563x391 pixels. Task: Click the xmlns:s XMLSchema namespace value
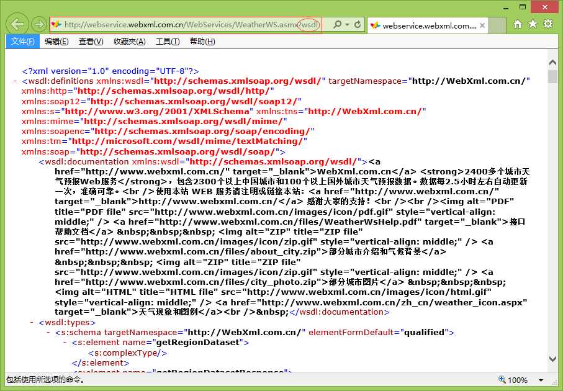[x=157, y=111]
